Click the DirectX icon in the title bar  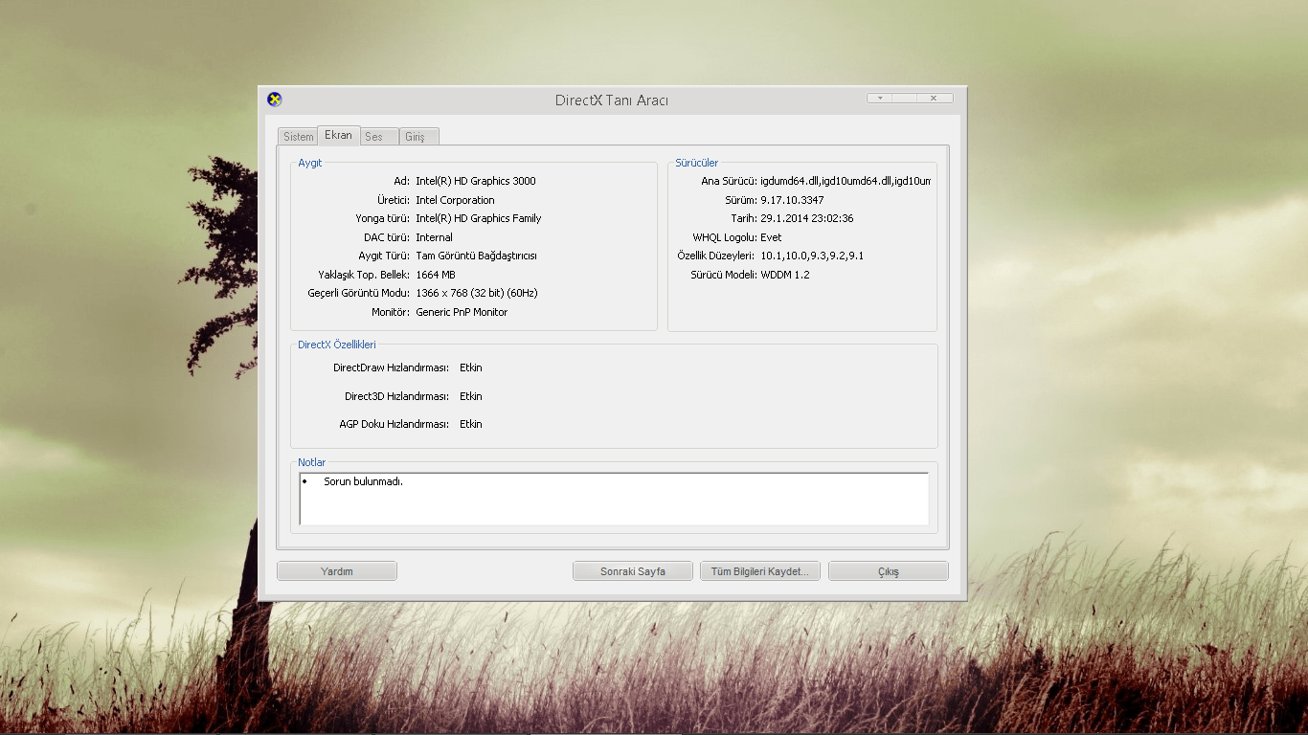coord(275,99)
